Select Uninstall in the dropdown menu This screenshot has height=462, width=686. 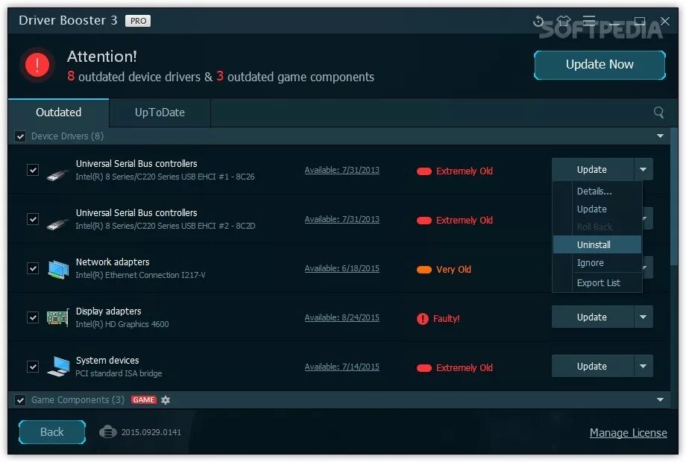pyautogui.click(x=597, y=244)
